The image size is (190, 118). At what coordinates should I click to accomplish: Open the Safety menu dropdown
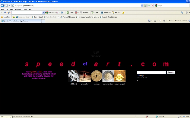pos(178,21)
